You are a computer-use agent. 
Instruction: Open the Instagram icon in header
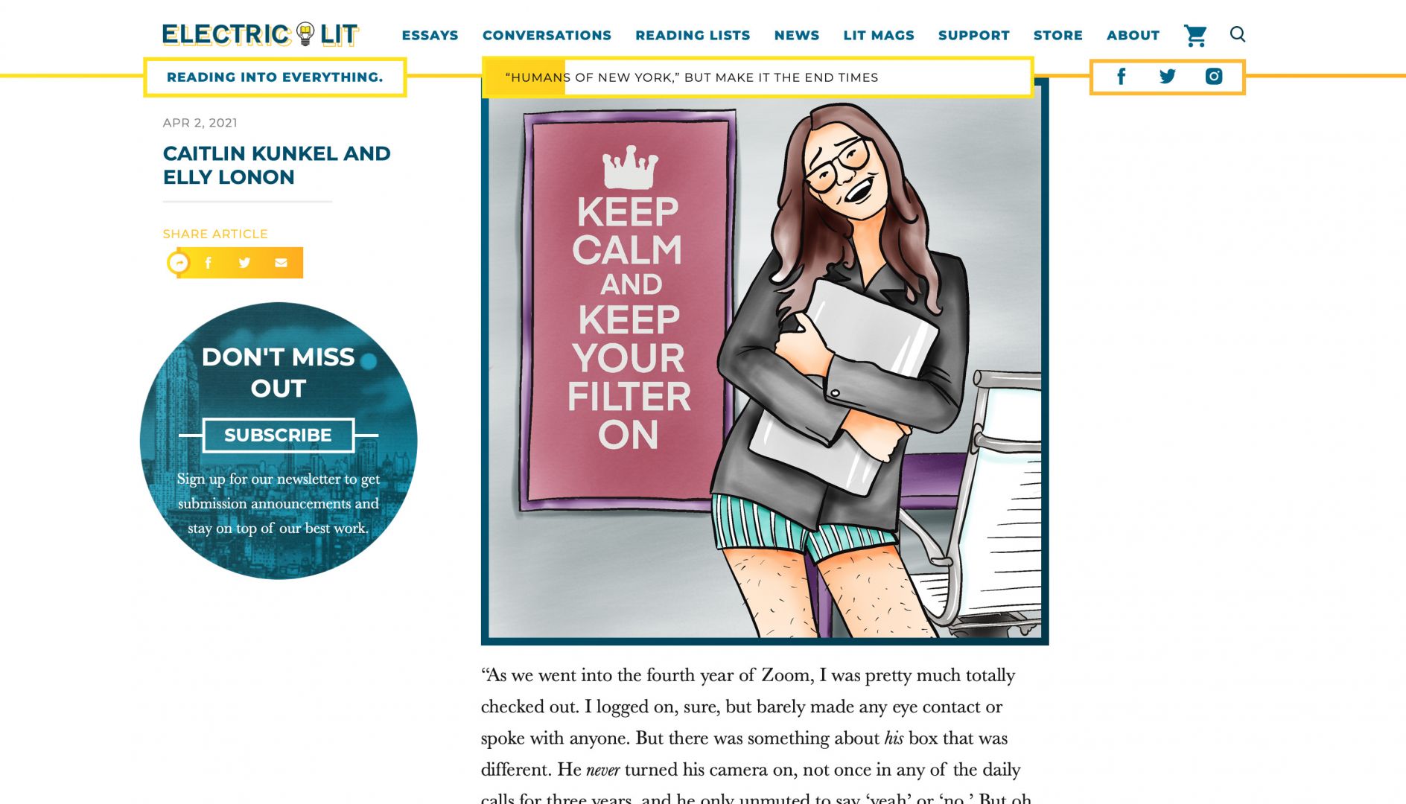(x=1214, y=76)
